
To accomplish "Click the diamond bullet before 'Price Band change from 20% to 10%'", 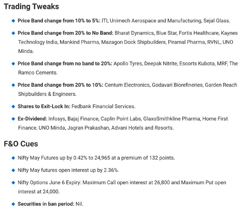I will (x=13, y=85).
